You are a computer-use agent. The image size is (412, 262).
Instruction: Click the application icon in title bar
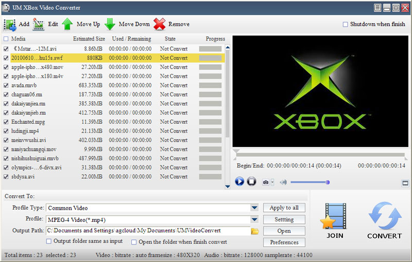pyautogui.click(x=6, y=8)
